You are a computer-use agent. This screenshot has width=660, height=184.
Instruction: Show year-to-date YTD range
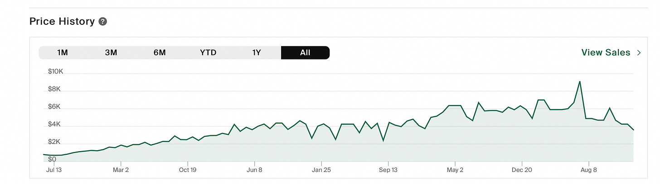tap(208, 52)
